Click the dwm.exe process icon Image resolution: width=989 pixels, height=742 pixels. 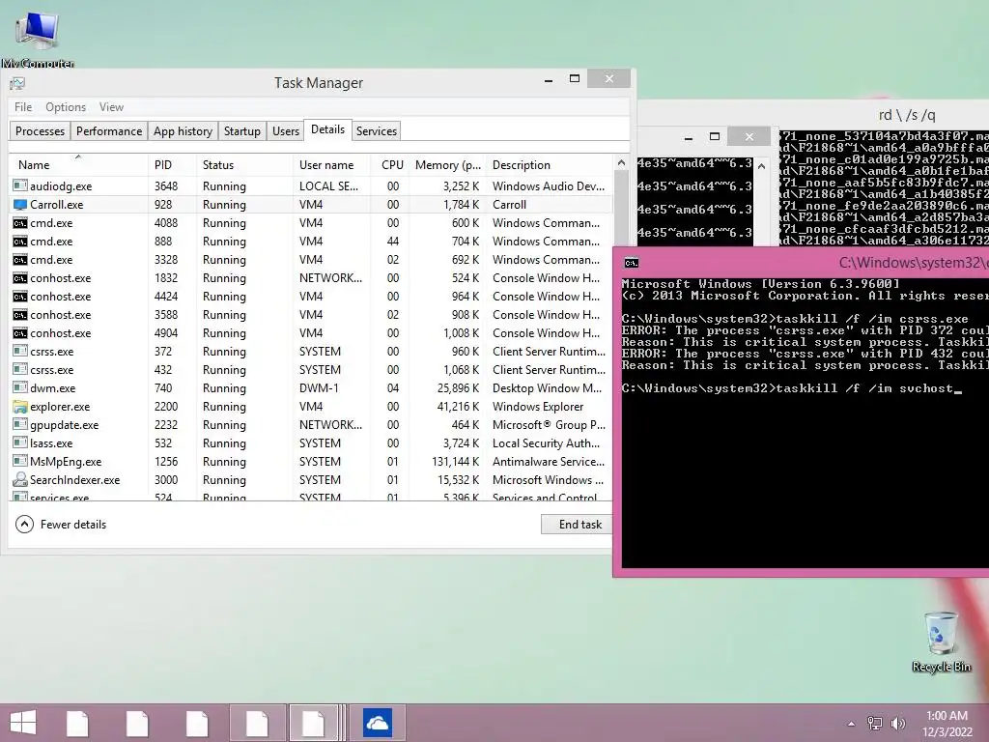tap(20, 387)
